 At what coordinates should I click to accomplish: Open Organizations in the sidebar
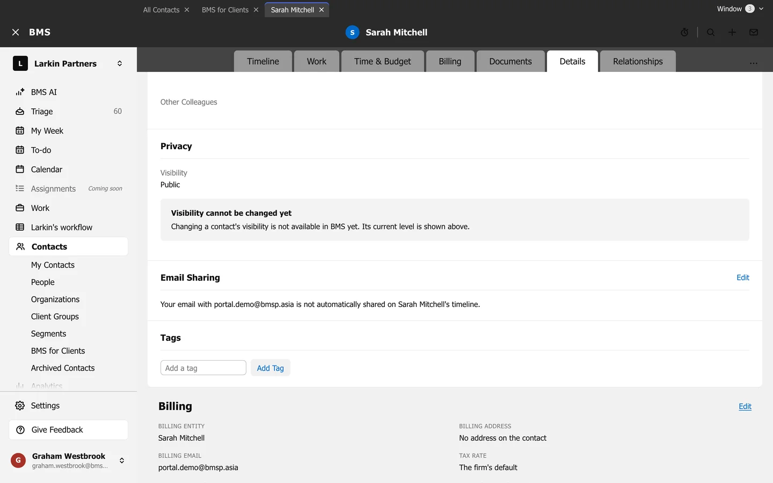55,299
